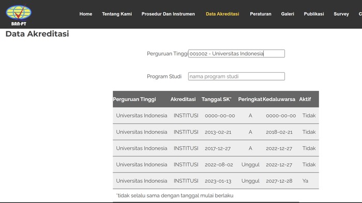Click the Tanggal SK column header
Viewport: 362px width, 203px height.
[x=216, y=99]
